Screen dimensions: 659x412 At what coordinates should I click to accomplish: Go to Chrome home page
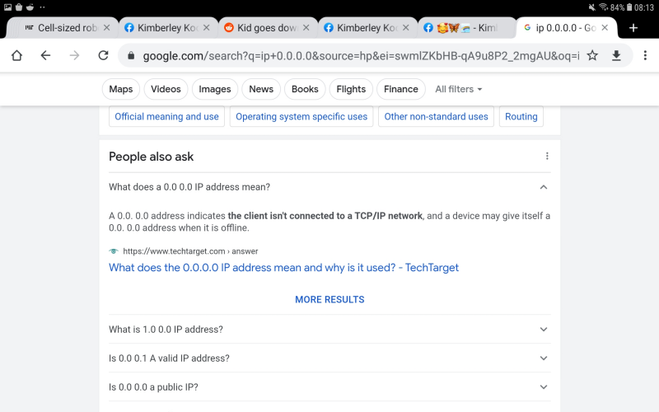click(x=16, y=55)
